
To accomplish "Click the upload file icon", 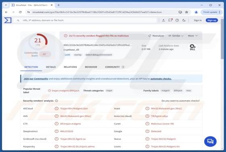I will (163, 20).
